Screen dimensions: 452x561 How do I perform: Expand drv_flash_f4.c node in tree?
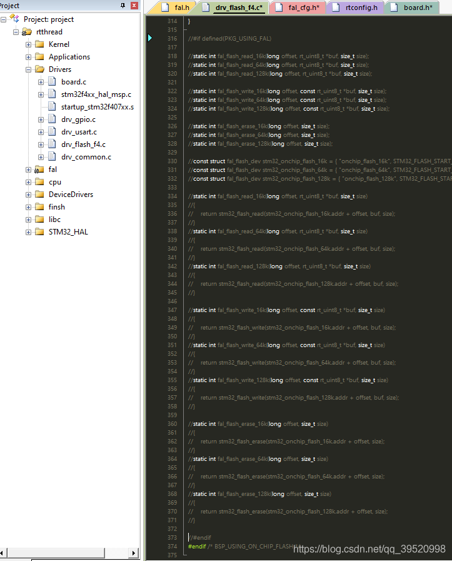[41, 145]
